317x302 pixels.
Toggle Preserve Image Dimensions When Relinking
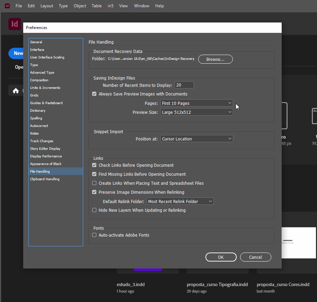94,192
